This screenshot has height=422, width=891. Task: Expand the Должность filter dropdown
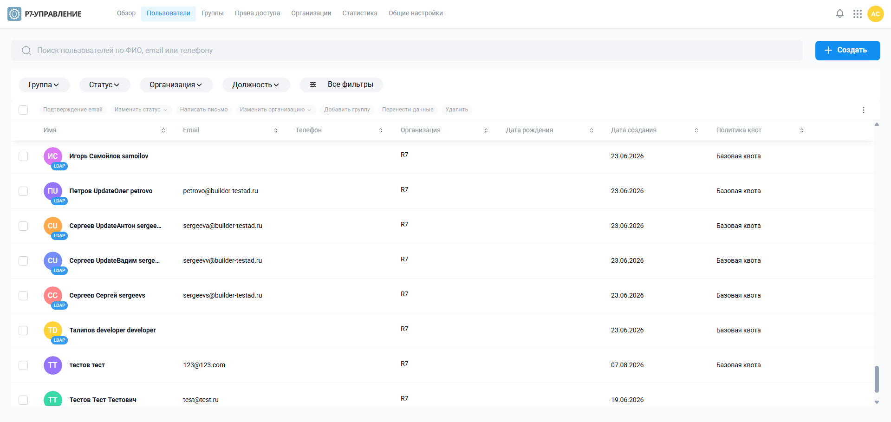click(x=256, y=85)
